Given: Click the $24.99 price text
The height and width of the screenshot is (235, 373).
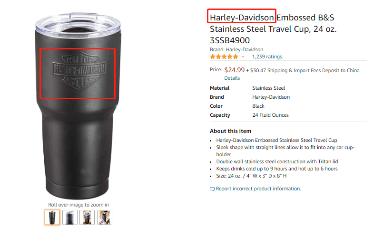Looking at the screenshot, I should (x=234, y=70).
